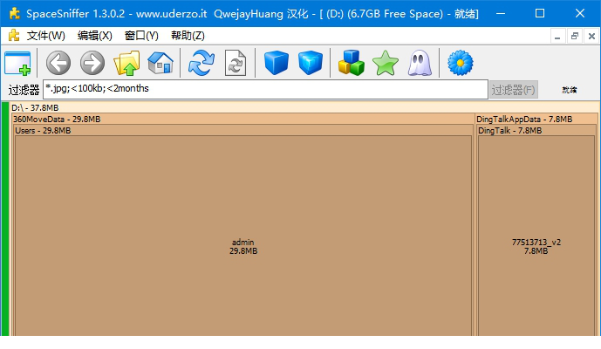This screenshot has height=349, width=601.
Task: Maximize the SpaceSniffer main window
Action: [540, 13]
